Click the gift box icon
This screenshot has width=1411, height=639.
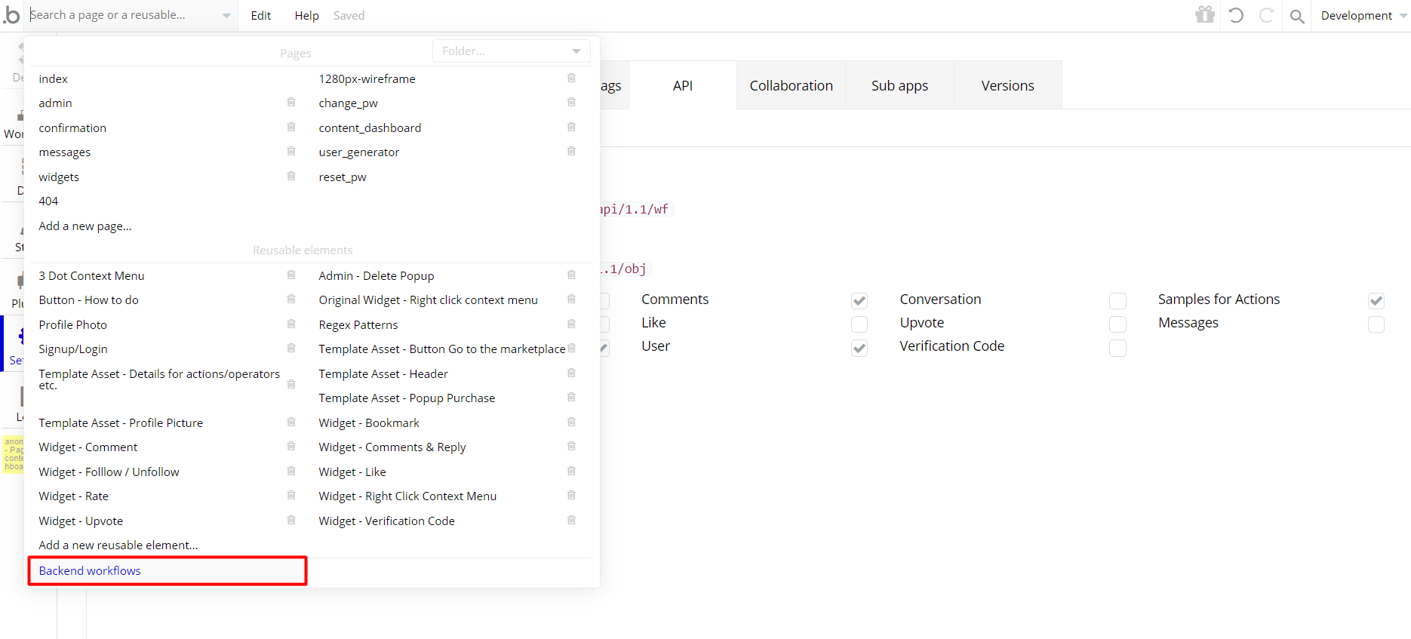[1205, 15]
